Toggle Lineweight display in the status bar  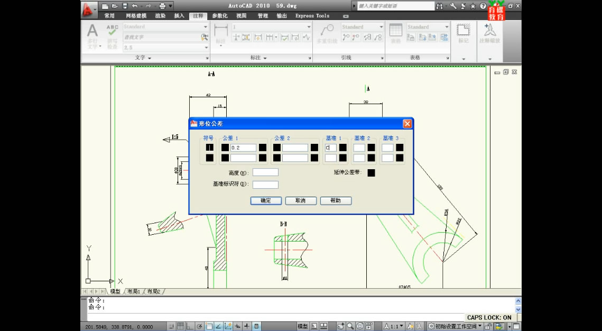pyautogui.click(x=247, y=326)
